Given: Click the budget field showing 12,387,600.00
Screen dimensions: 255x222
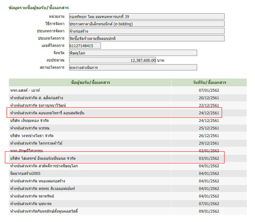Looking at the screenshot, I should (113, 60).
